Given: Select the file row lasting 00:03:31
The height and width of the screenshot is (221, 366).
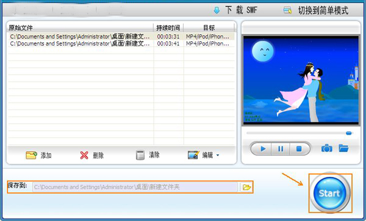Looking at the screenshot, I should coord(121,37).
